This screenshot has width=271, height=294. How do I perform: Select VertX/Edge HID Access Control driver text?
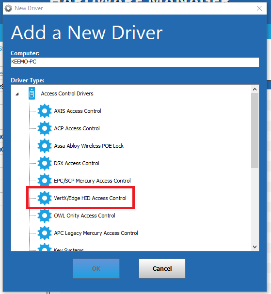coord(90,198)
